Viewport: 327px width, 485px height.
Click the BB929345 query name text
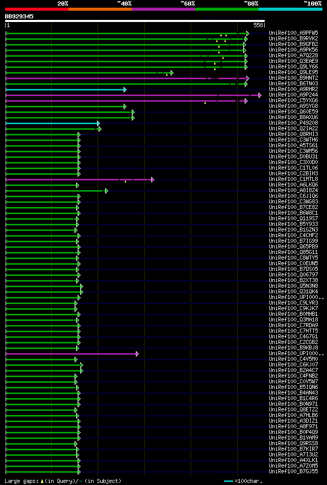tap(19, 17)
